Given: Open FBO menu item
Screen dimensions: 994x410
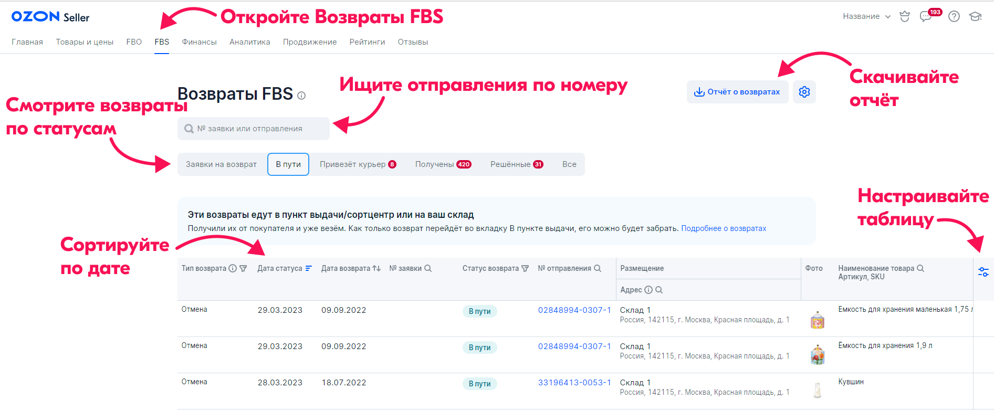Looking at the screenshot, I should [134, 42].
